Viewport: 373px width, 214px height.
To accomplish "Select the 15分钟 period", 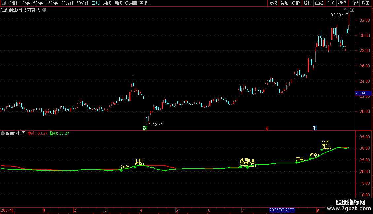I will click(x=52, y=3).
